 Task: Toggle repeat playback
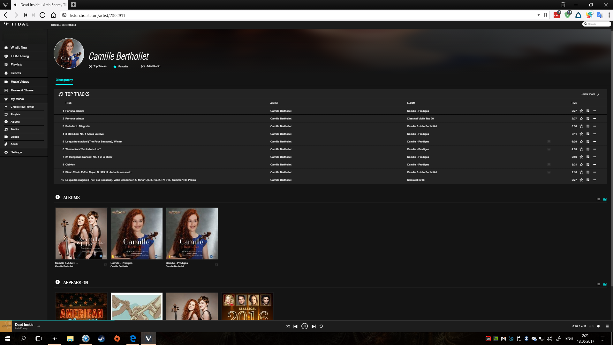(321, 326)
